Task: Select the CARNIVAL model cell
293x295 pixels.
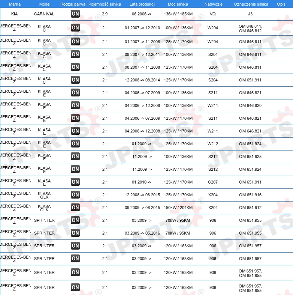Action: click(44, 14)
